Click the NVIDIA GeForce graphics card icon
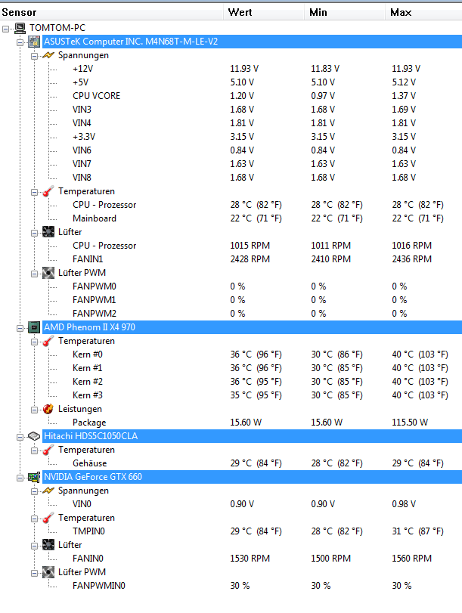 click(x=34, y=477)
